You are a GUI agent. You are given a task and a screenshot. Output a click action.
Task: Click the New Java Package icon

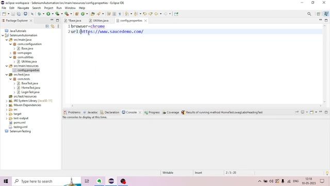(77, 14)
